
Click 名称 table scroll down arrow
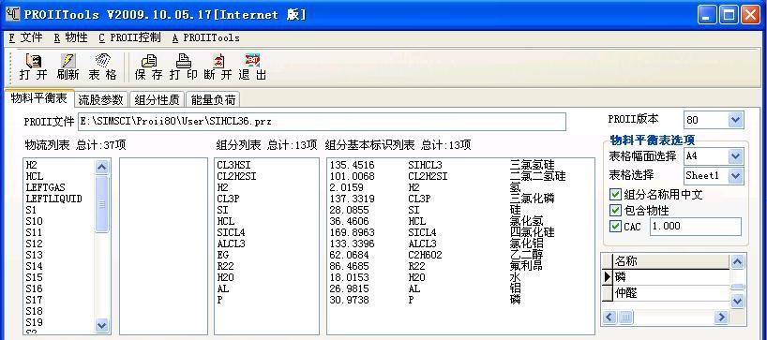[x=737, y=302]
